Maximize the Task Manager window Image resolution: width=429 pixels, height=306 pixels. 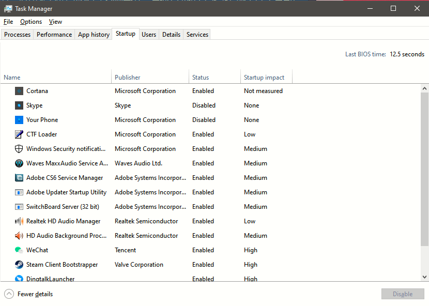coord(393,8)
